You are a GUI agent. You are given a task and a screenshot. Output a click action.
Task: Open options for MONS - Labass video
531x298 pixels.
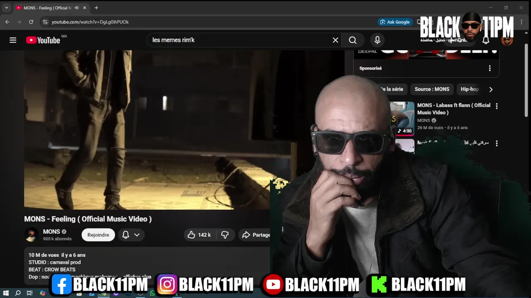[x=497, y=106]
